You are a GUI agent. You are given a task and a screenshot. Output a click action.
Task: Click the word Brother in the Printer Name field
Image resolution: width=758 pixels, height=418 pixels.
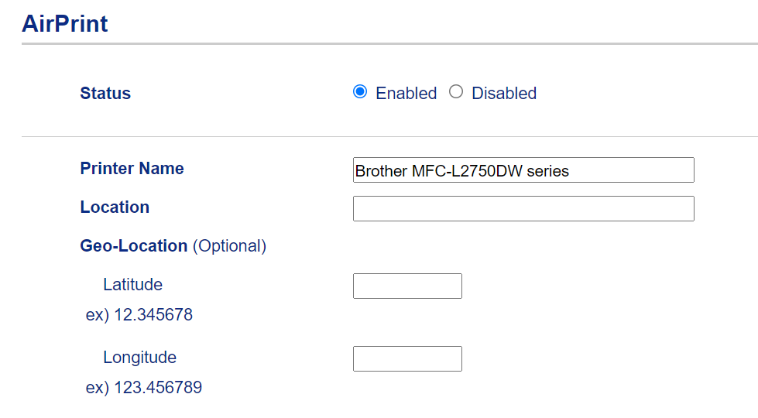378,171
